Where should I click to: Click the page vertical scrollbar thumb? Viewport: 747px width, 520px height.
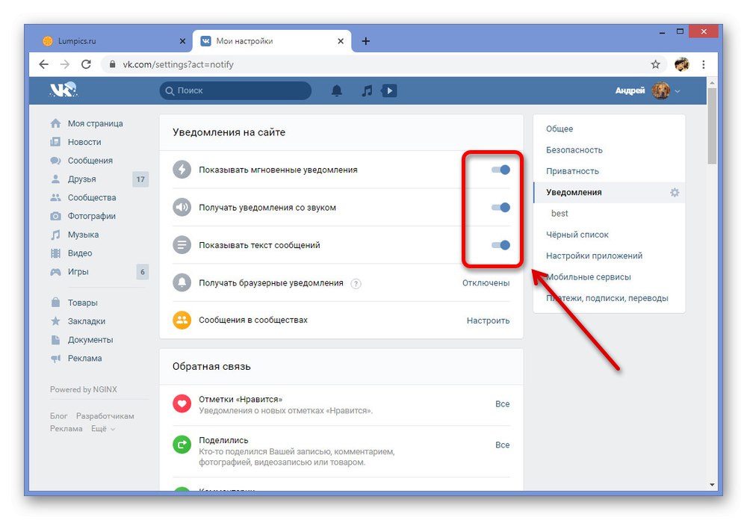click(712, 126)
